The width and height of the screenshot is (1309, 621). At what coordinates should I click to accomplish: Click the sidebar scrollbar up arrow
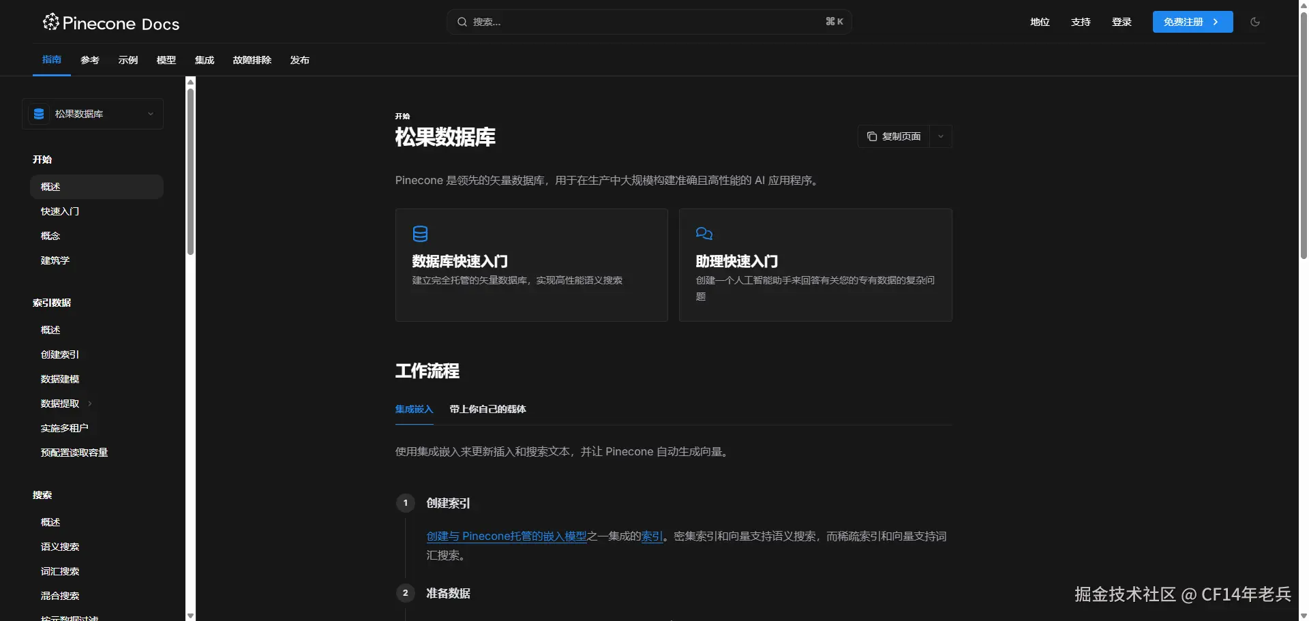191,82
